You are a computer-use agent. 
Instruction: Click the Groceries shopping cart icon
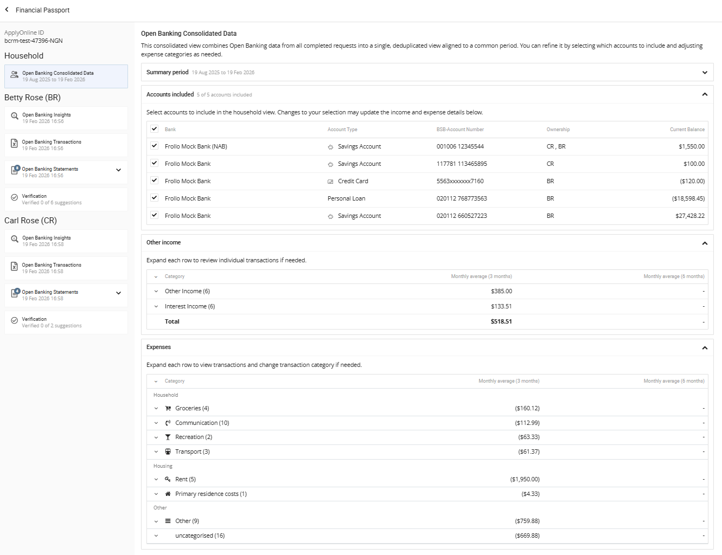click(168, 409)
